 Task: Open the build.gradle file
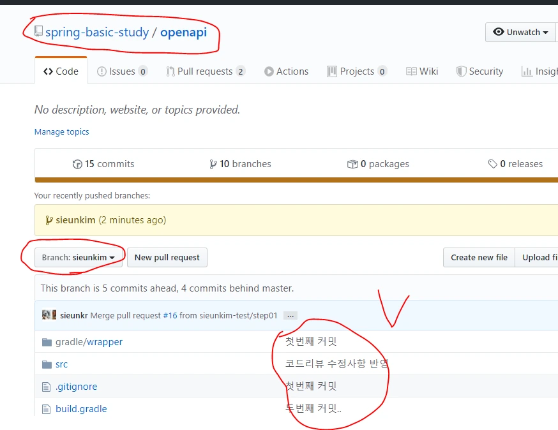point(81,409)
